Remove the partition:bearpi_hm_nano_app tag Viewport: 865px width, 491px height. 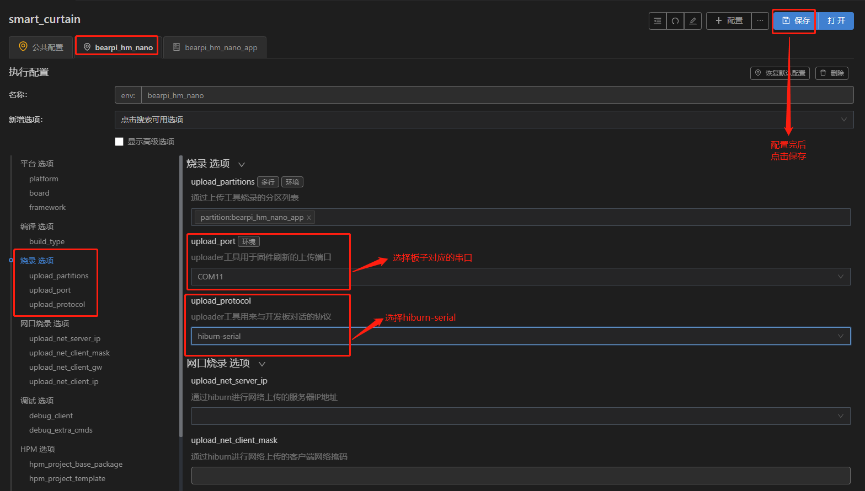click(309, 218)
